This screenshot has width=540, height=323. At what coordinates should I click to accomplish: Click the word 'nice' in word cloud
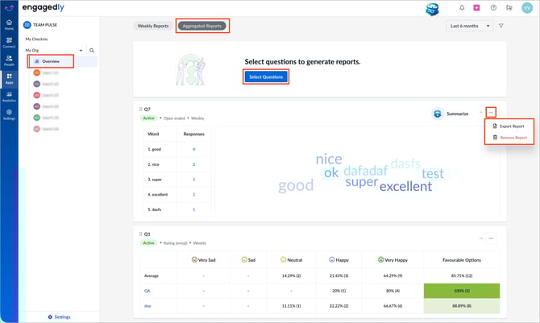(x=329, y=159)
